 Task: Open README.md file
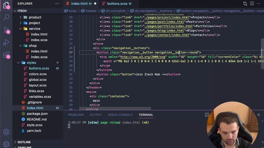click(x=37, y=119)
